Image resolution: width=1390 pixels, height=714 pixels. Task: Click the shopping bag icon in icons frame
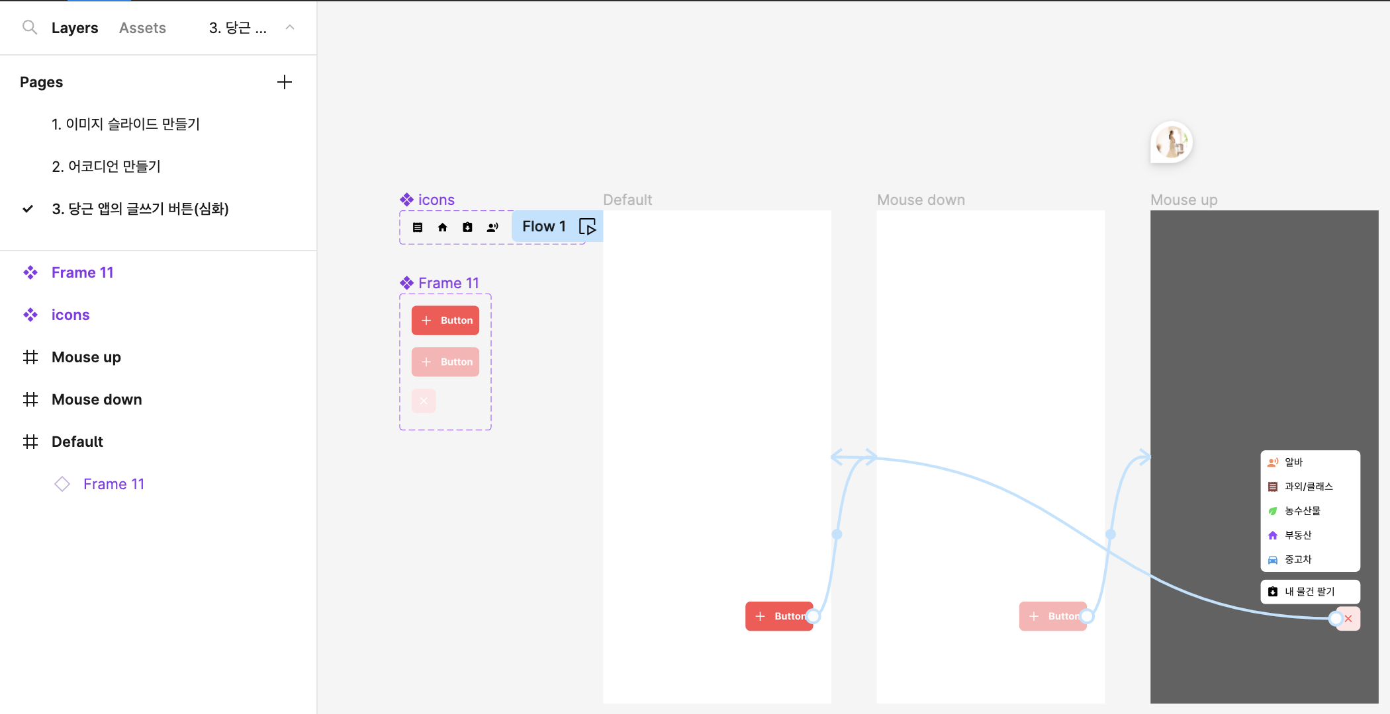click(x=467, y=227)
